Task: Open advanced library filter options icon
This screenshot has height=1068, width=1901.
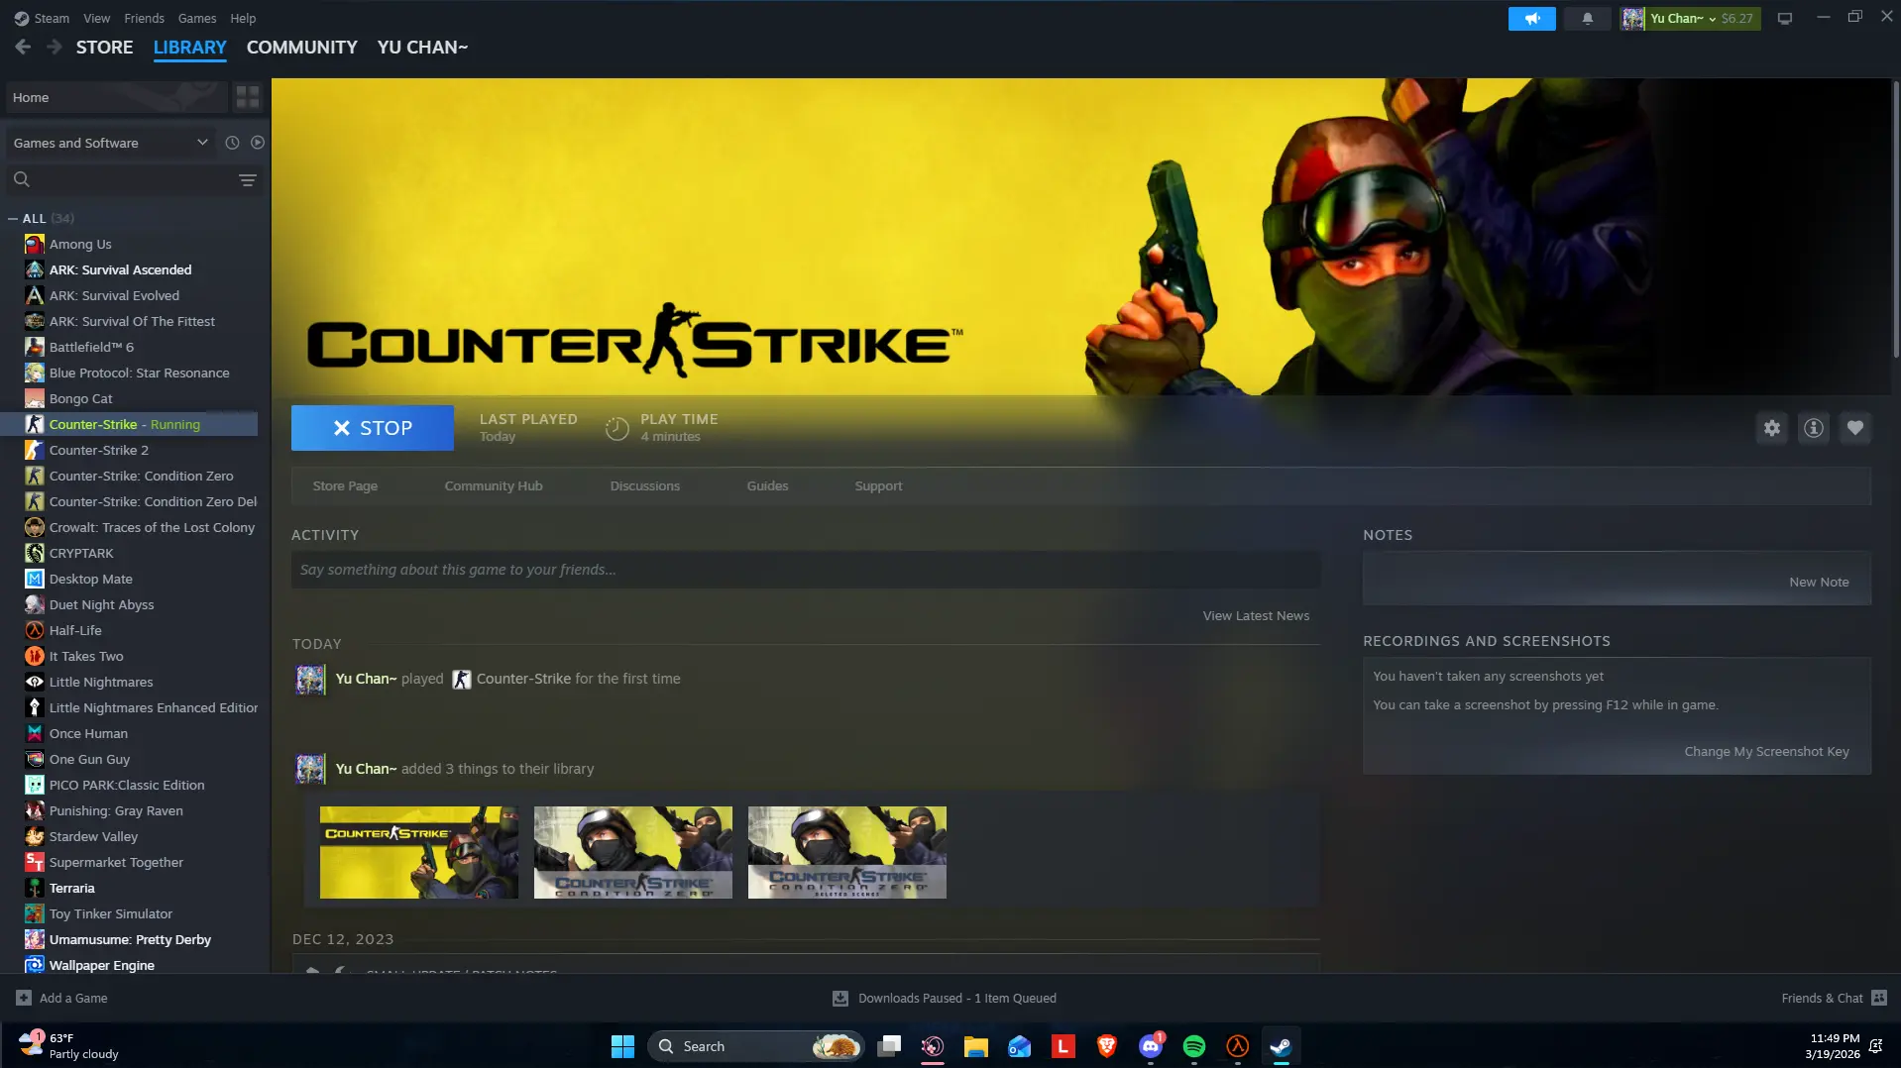Action: pyautogui.click(x=248, y=179)
